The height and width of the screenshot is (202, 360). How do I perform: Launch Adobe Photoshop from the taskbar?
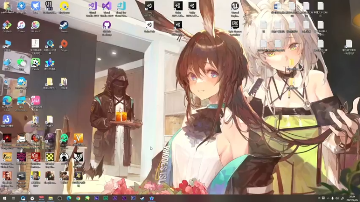133,198
